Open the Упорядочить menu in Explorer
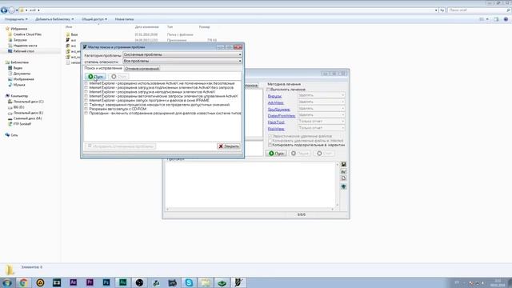The height and width of the screenshot is (288, 512). [16, 19]
